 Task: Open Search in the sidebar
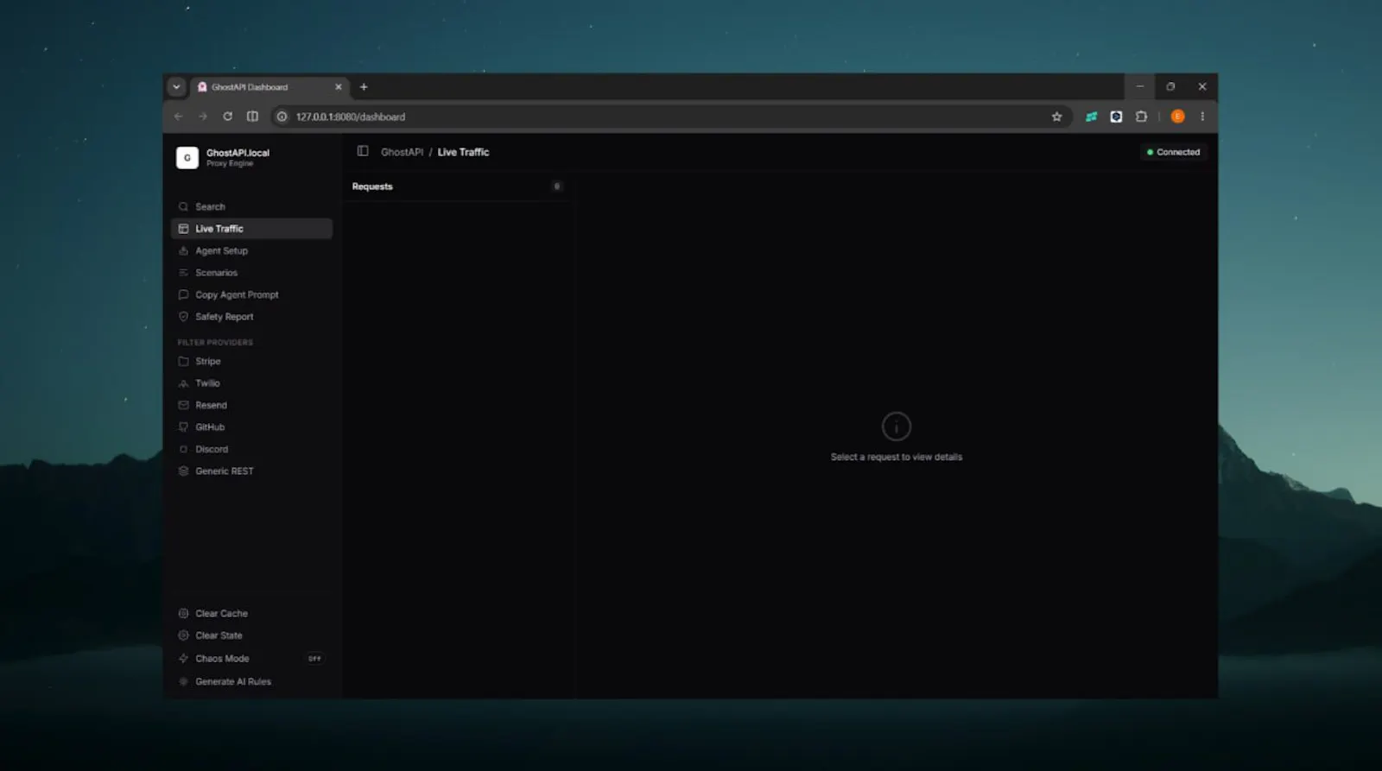point(251,206)
